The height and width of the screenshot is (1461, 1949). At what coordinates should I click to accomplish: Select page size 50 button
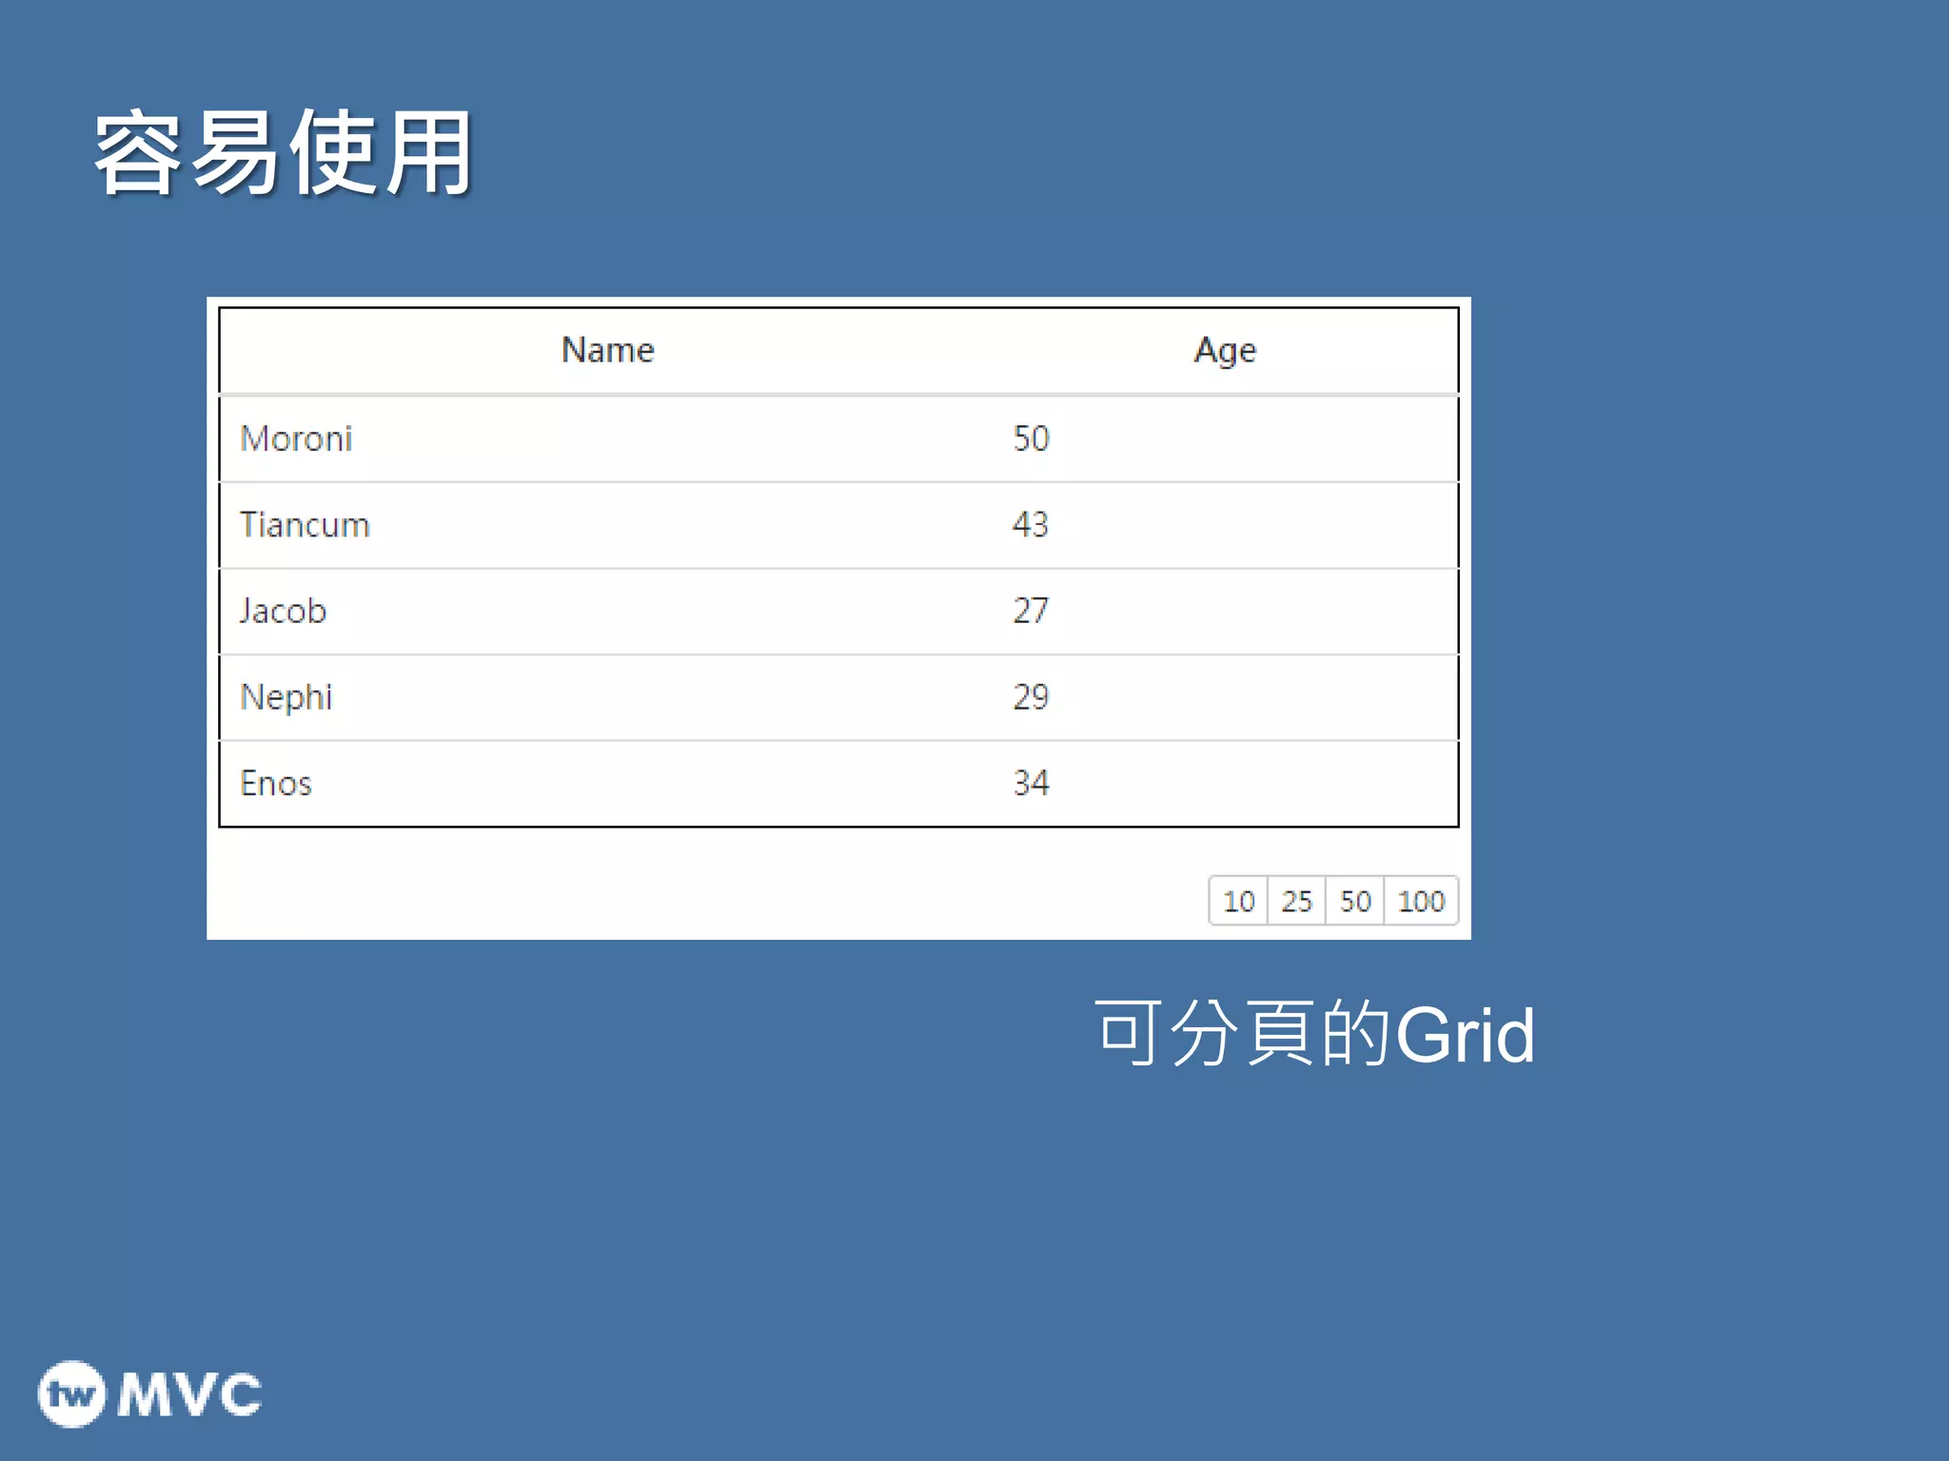pyautogui.click(x=1355, y=901)
